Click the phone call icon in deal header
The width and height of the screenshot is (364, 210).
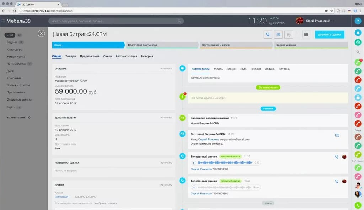click(268, 35)
